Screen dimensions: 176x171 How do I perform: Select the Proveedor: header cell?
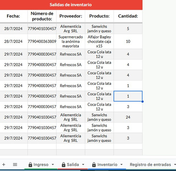(x=71, y=16)
